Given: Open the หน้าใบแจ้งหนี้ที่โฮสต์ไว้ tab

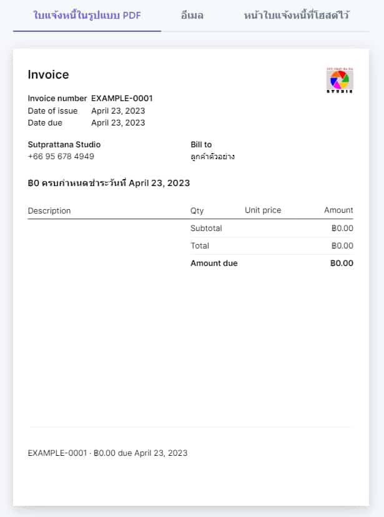Looking at the screenshot, I should click(x=297, y=15).
